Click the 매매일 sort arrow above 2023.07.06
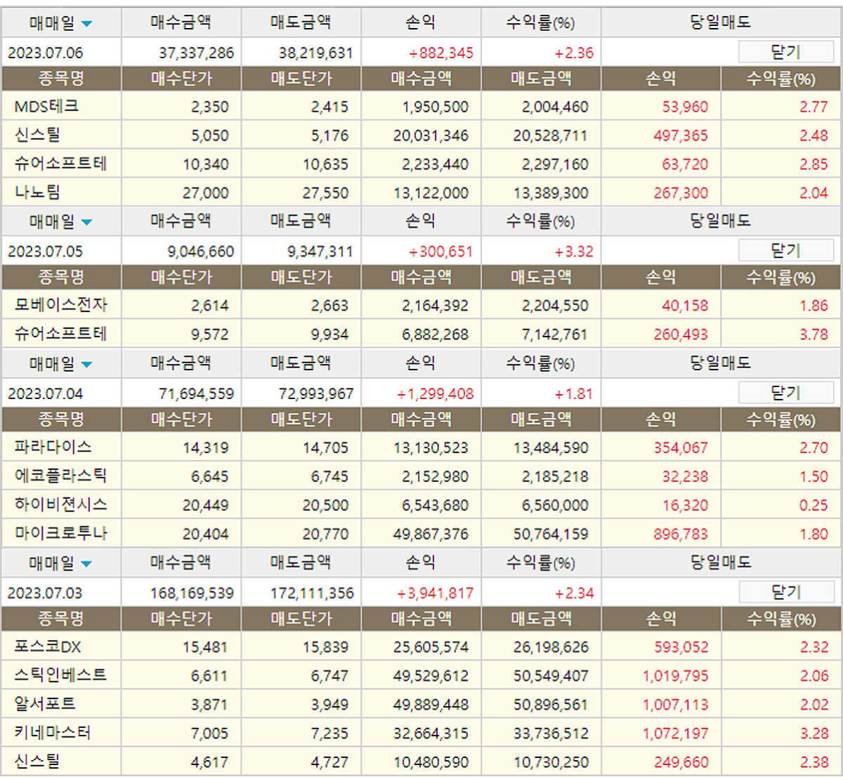Image resolution: width=843 pixels, height=777 pixels. (86, 24)
